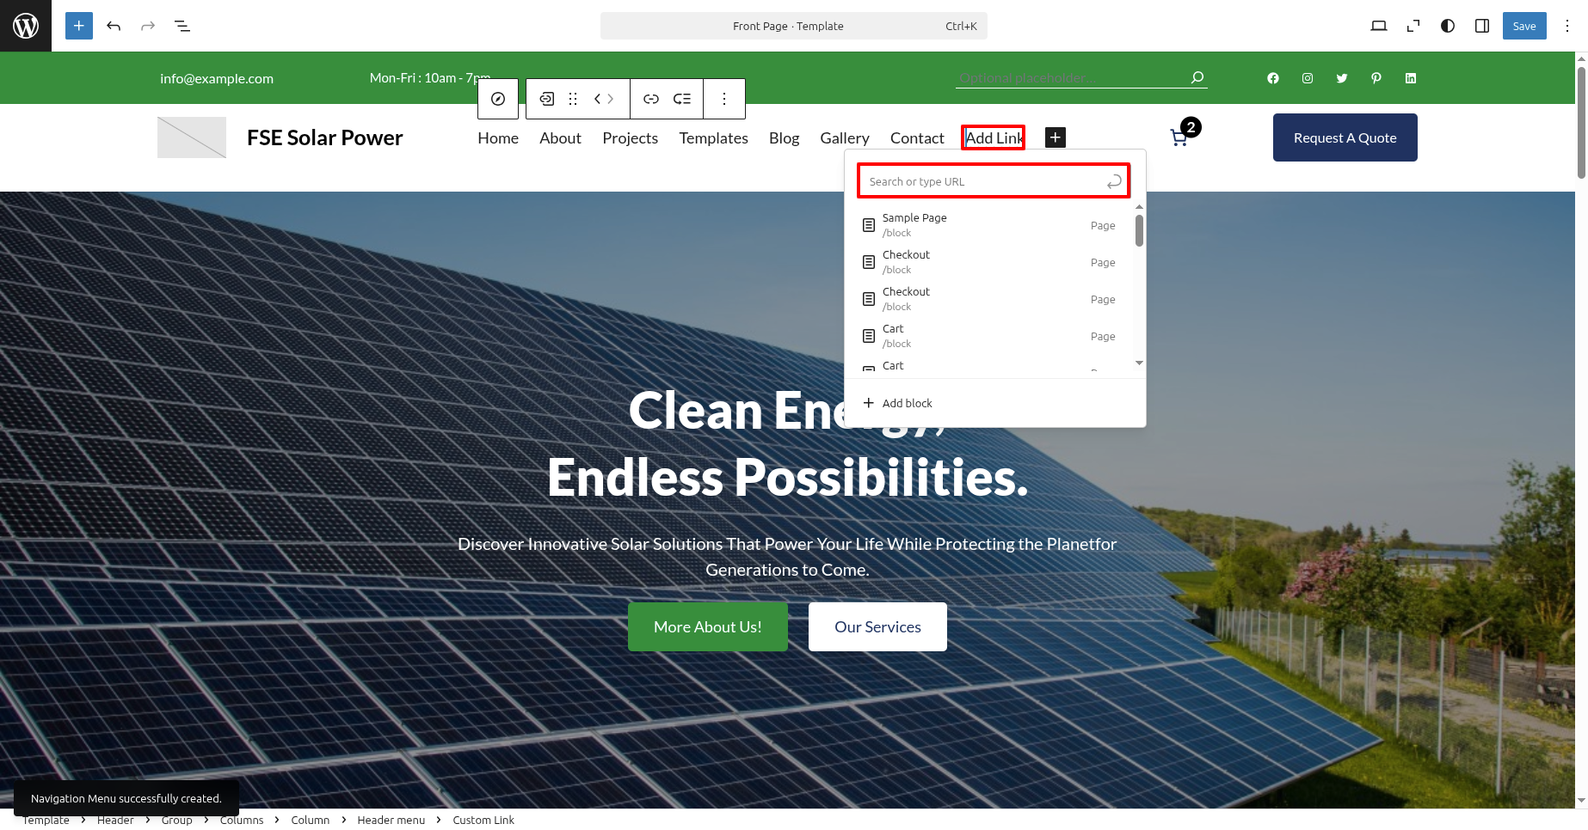Select Columns in the block breadcrumb

tap(242, 820)
